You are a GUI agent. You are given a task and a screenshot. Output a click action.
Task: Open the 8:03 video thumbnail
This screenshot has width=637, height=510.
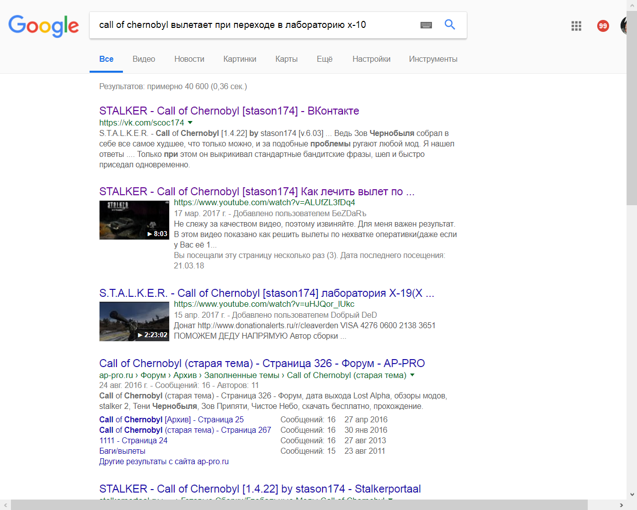(x=134, y=220)
